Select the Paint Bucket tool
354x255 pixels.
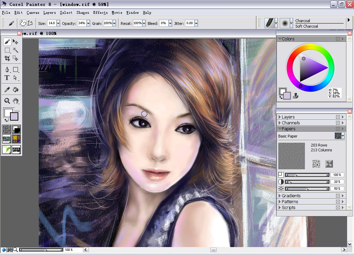coord(15,89)
